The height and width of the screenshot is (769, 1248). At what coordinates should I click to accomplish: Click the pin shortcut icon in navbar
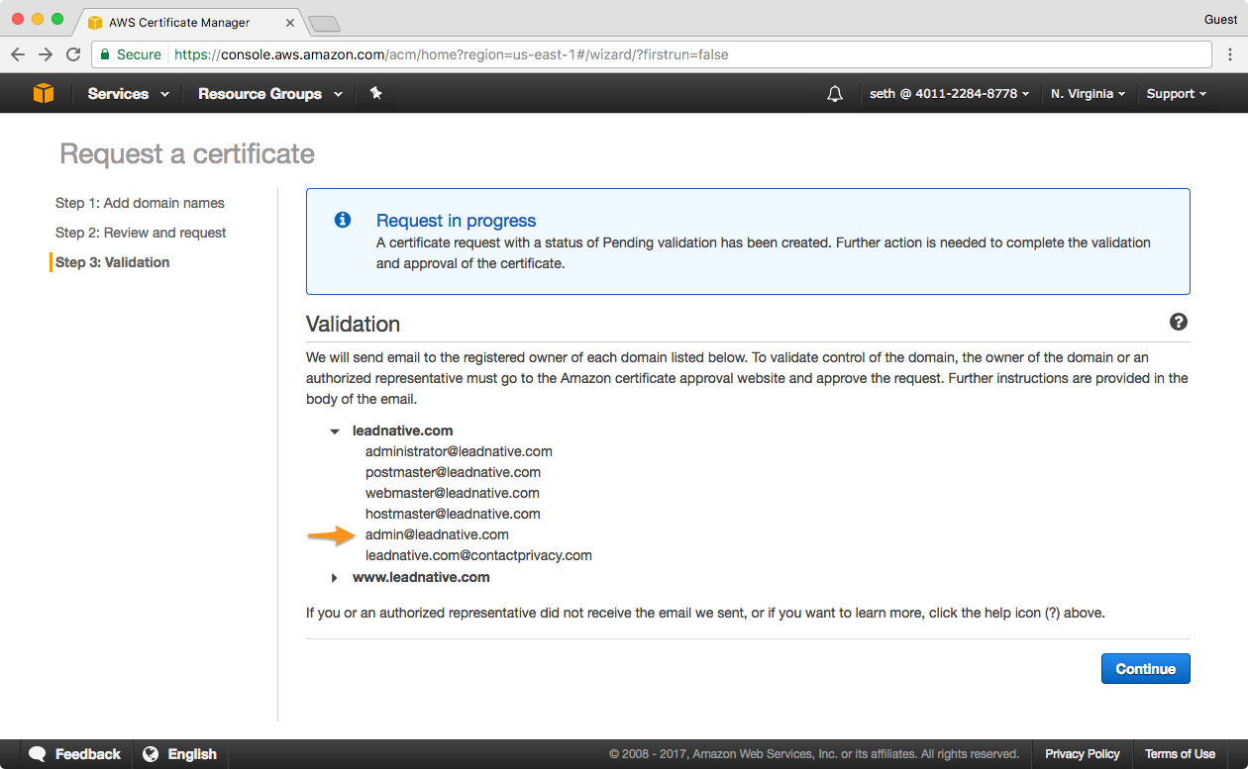pos(375,93)
